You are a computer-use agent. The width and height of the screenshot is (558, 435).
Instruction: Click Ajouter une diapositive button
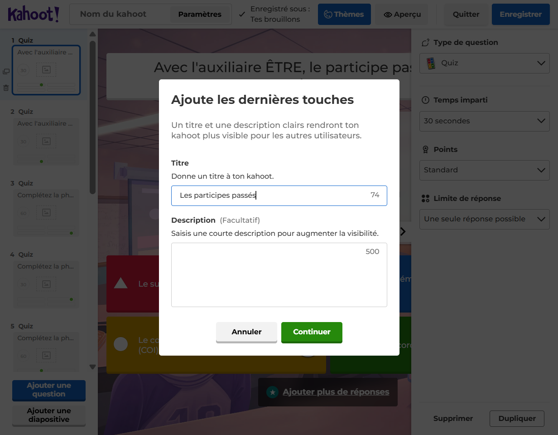[49, 415]
